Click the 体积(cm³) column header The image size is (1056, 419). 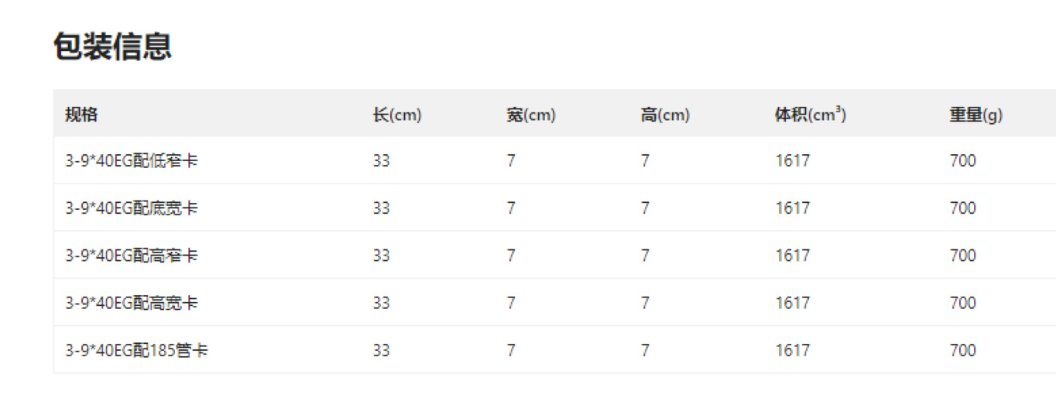810,115
